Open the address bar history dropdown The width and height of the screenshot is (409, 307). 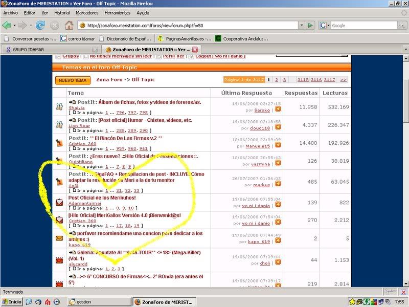tap(302, 25)
